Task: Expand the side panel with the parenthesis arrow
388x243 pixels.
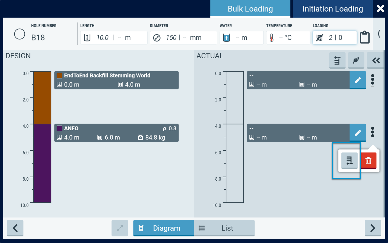Action: point(379,34)
